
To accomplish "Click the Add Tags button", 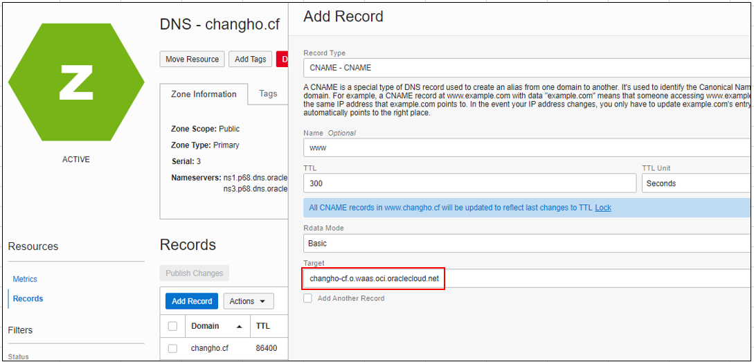I will click(250, 59).
